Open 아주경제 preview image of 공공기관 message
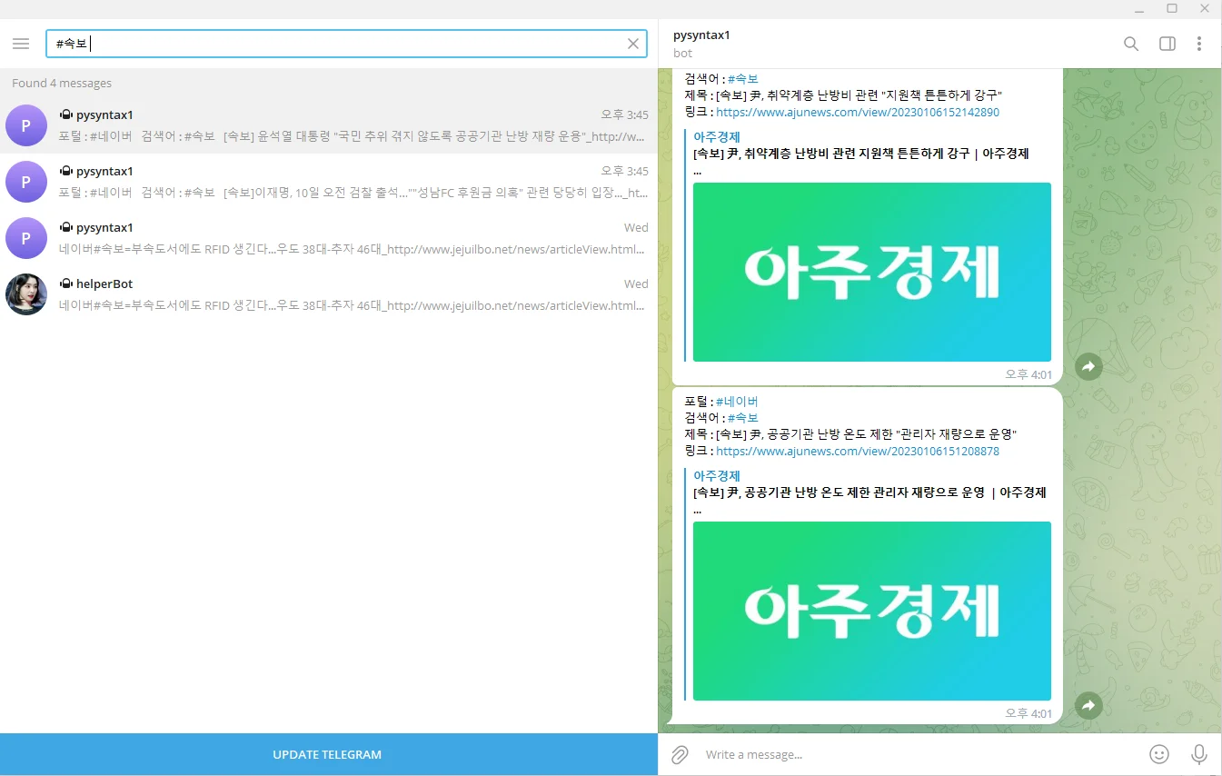This screenshot has width=1222, height=776. click(872, 611)
